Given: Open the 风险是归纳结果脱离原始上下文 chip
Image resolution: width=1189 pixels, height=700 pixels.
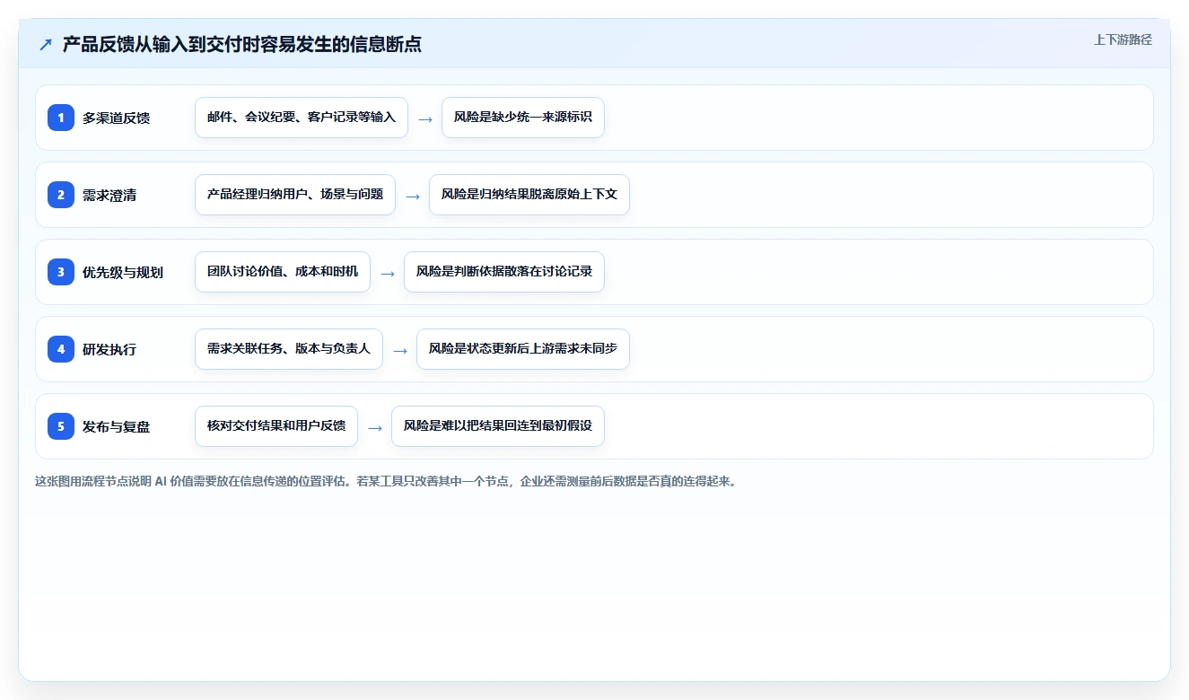Looking at the screenshot, I should click(529, 195).
